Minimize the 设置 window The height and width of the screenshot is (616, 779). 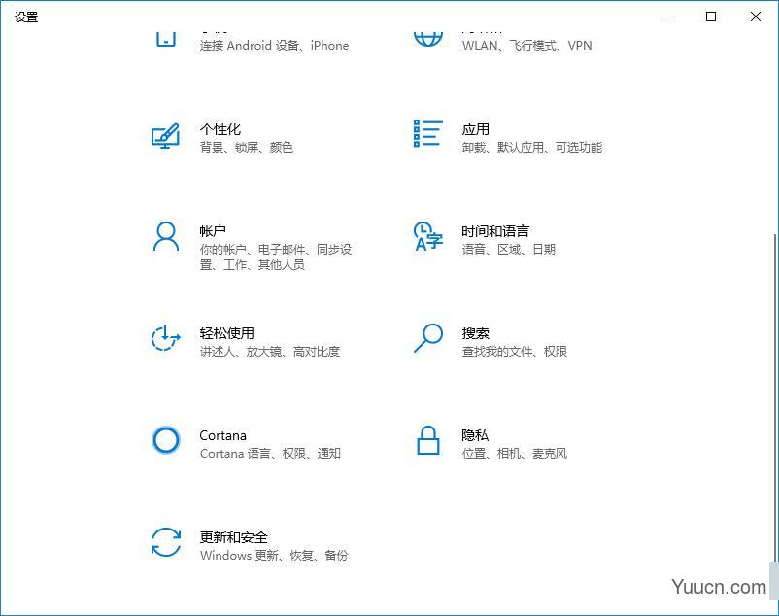coord(666,17)
